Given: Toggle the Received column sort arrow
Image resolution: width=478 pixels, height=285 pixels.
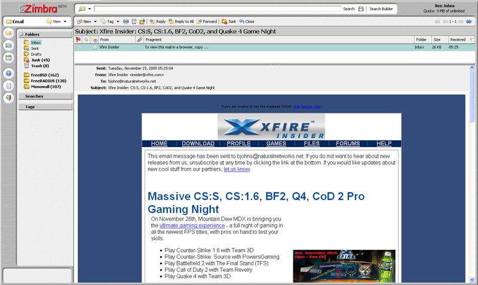Looking at the screenshot, I should point(471,39).
